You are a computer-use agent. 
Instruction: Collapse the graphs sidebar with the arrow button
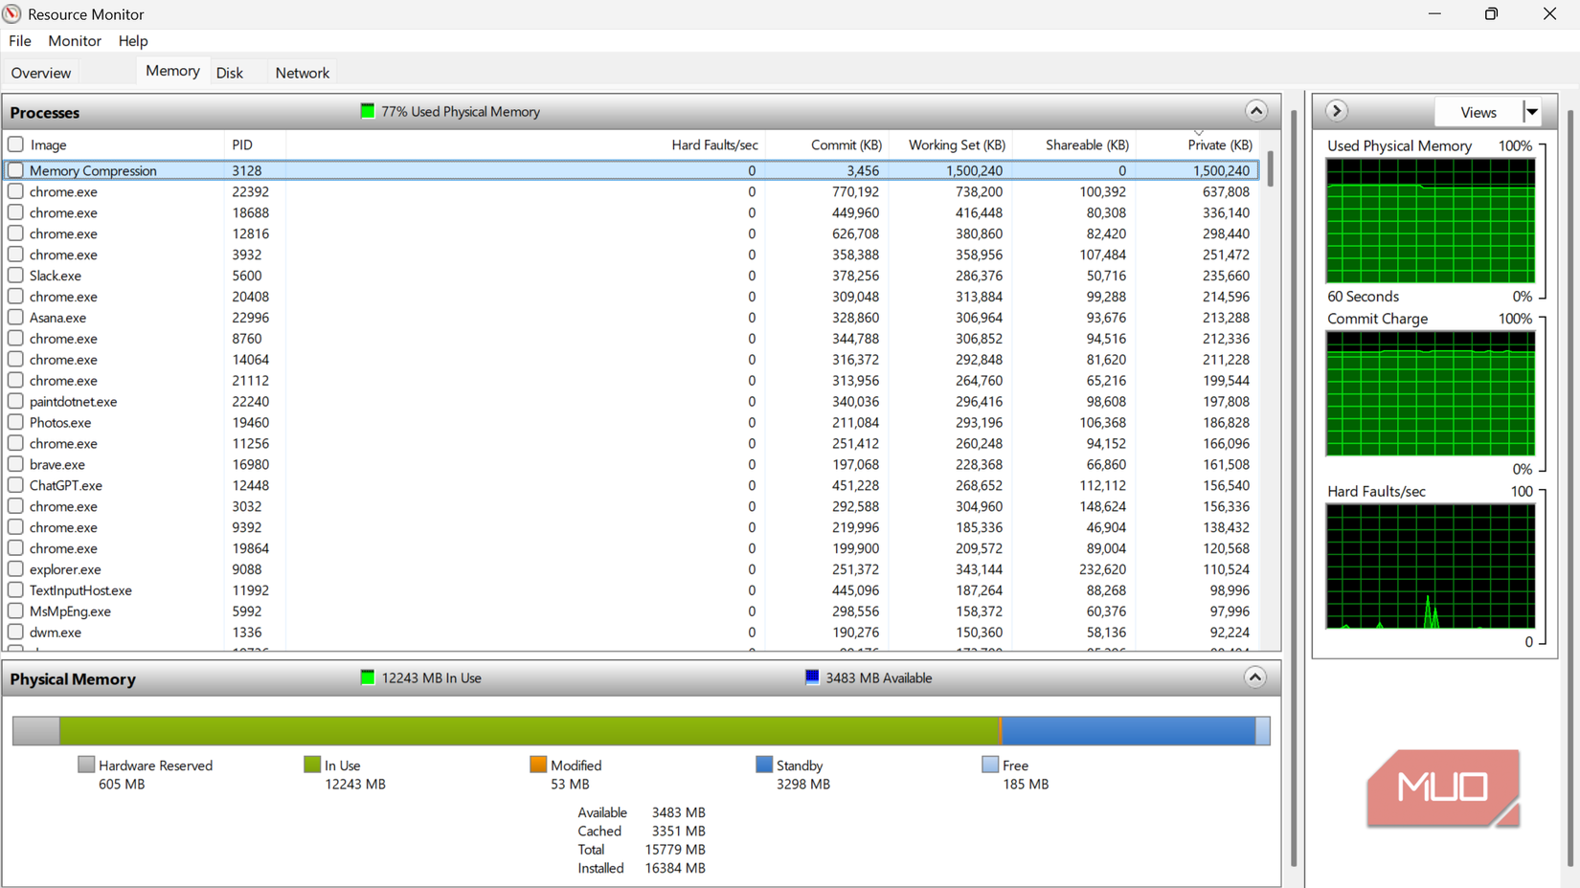tap(1335, 110)
